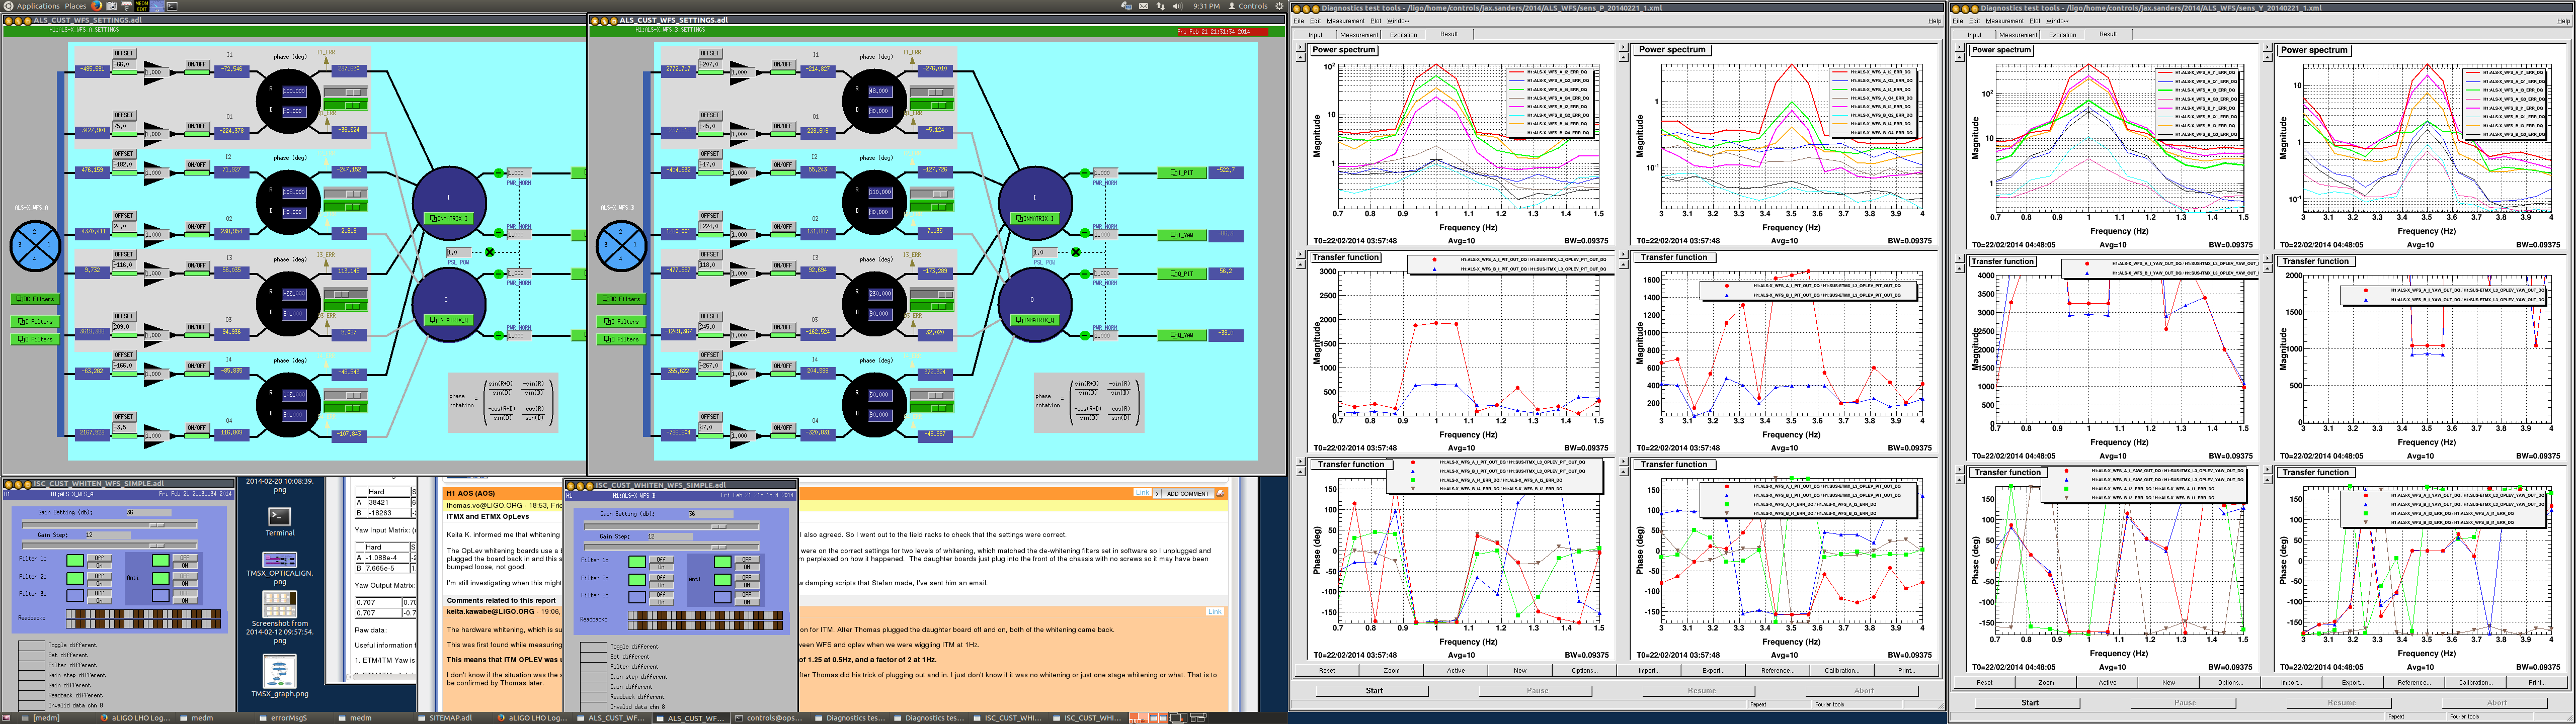2576x724 pixels.
Task: Open the MEDM EDIT launcher in top panel
Action: click(x=142, y=6)
